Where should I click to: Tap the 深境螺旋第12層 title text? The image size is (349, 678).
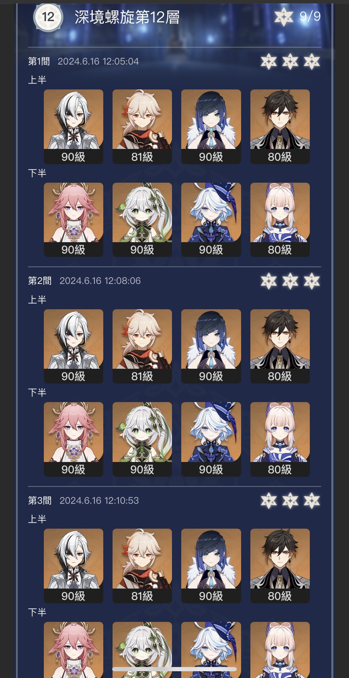coord(127,17)
